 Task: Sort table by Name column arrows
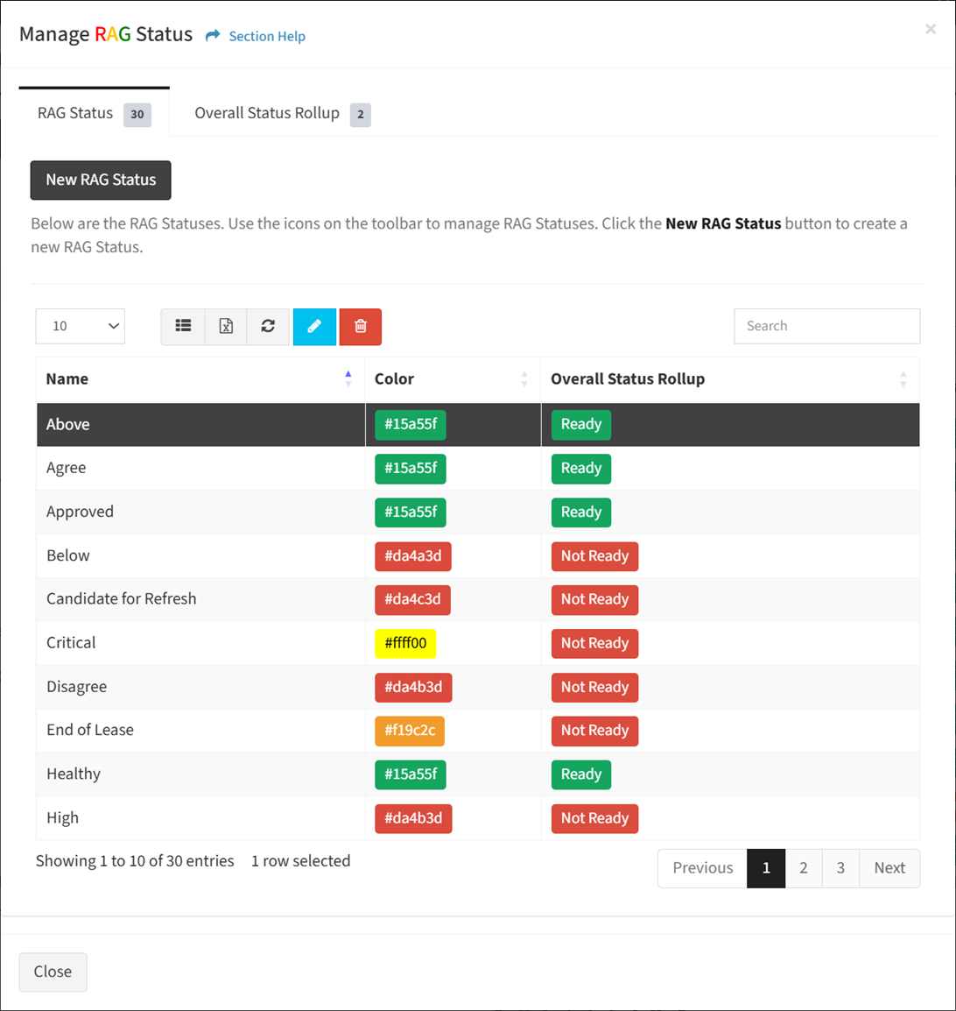point(348,378)
